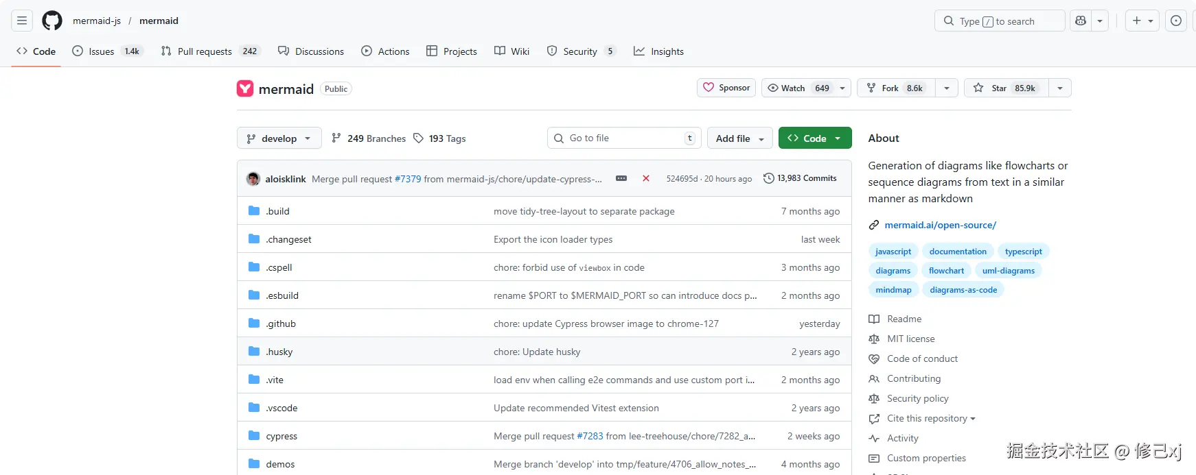Open the Copilot icon in header
The image size is (1196, 475).
point(1081,21)
